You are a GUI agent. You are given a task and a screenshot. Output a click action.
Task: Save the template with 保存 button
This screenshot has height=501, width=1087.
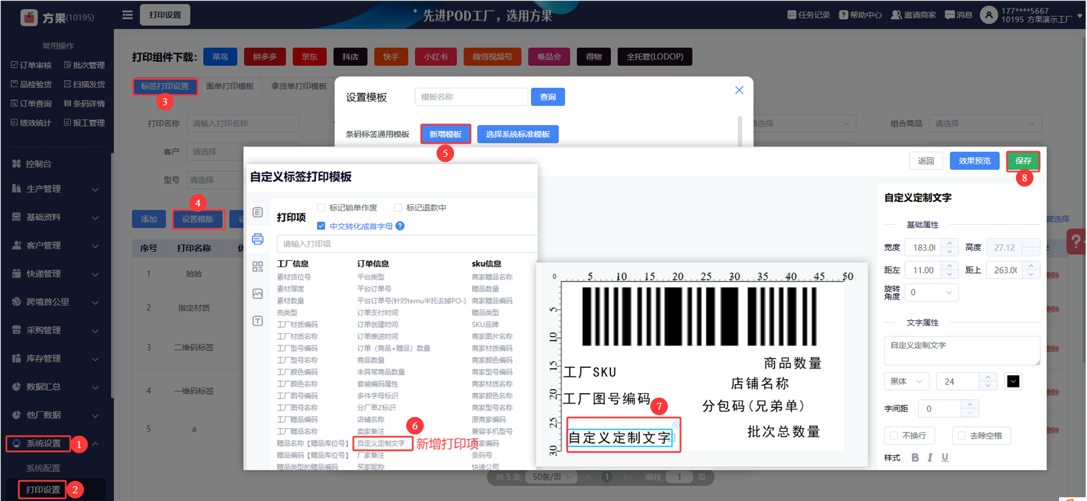point(1023,161)
